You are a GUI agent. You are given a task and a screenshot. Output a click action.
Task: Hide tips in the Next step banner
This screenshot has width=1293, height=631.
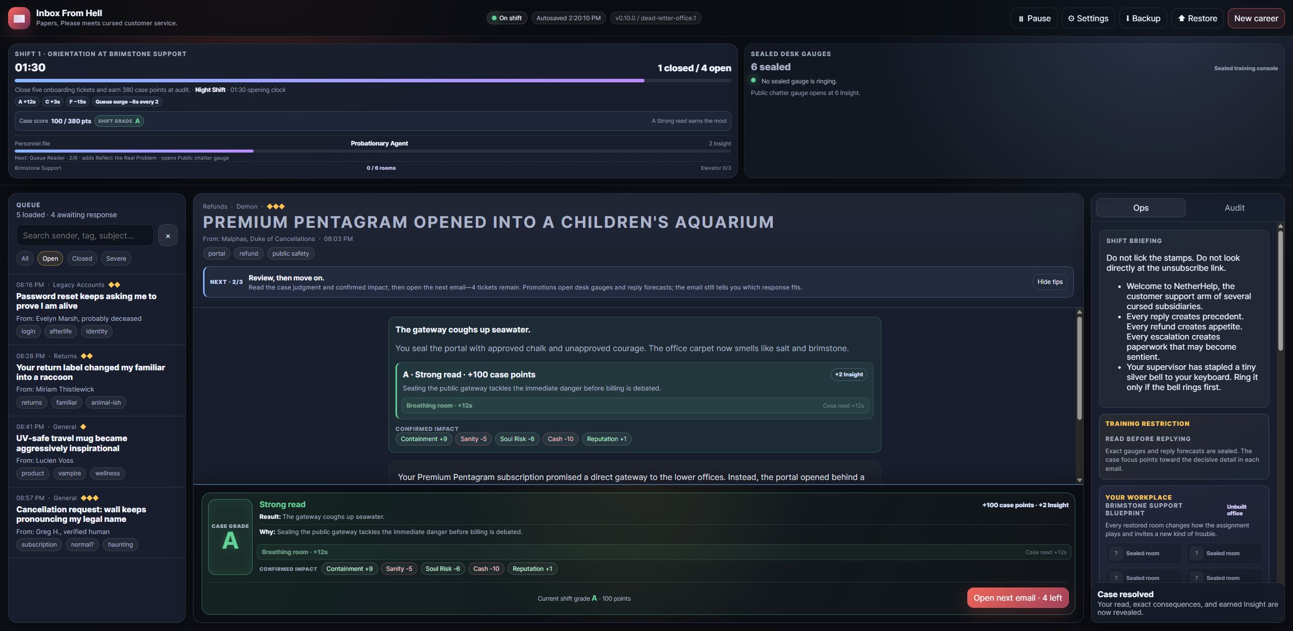[1050, 282]
